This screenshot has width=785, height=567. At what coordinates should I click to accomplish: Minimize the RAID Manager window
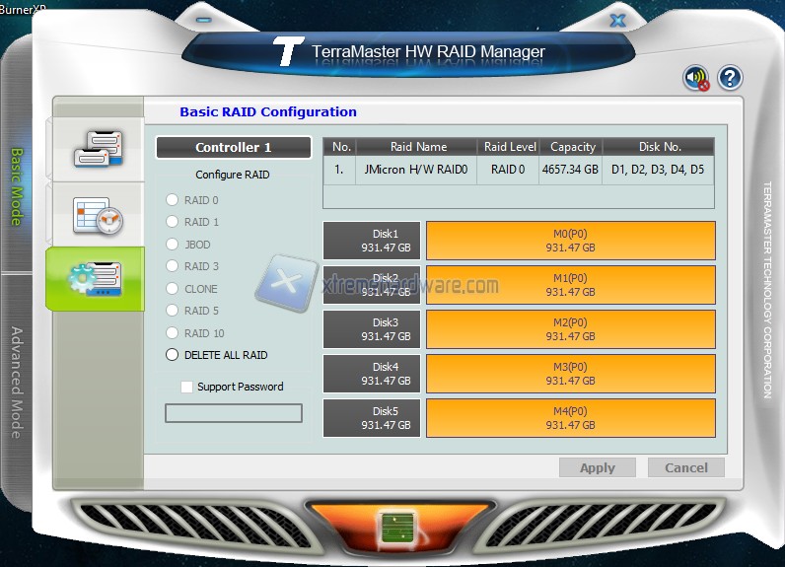[x=203, y=20]
